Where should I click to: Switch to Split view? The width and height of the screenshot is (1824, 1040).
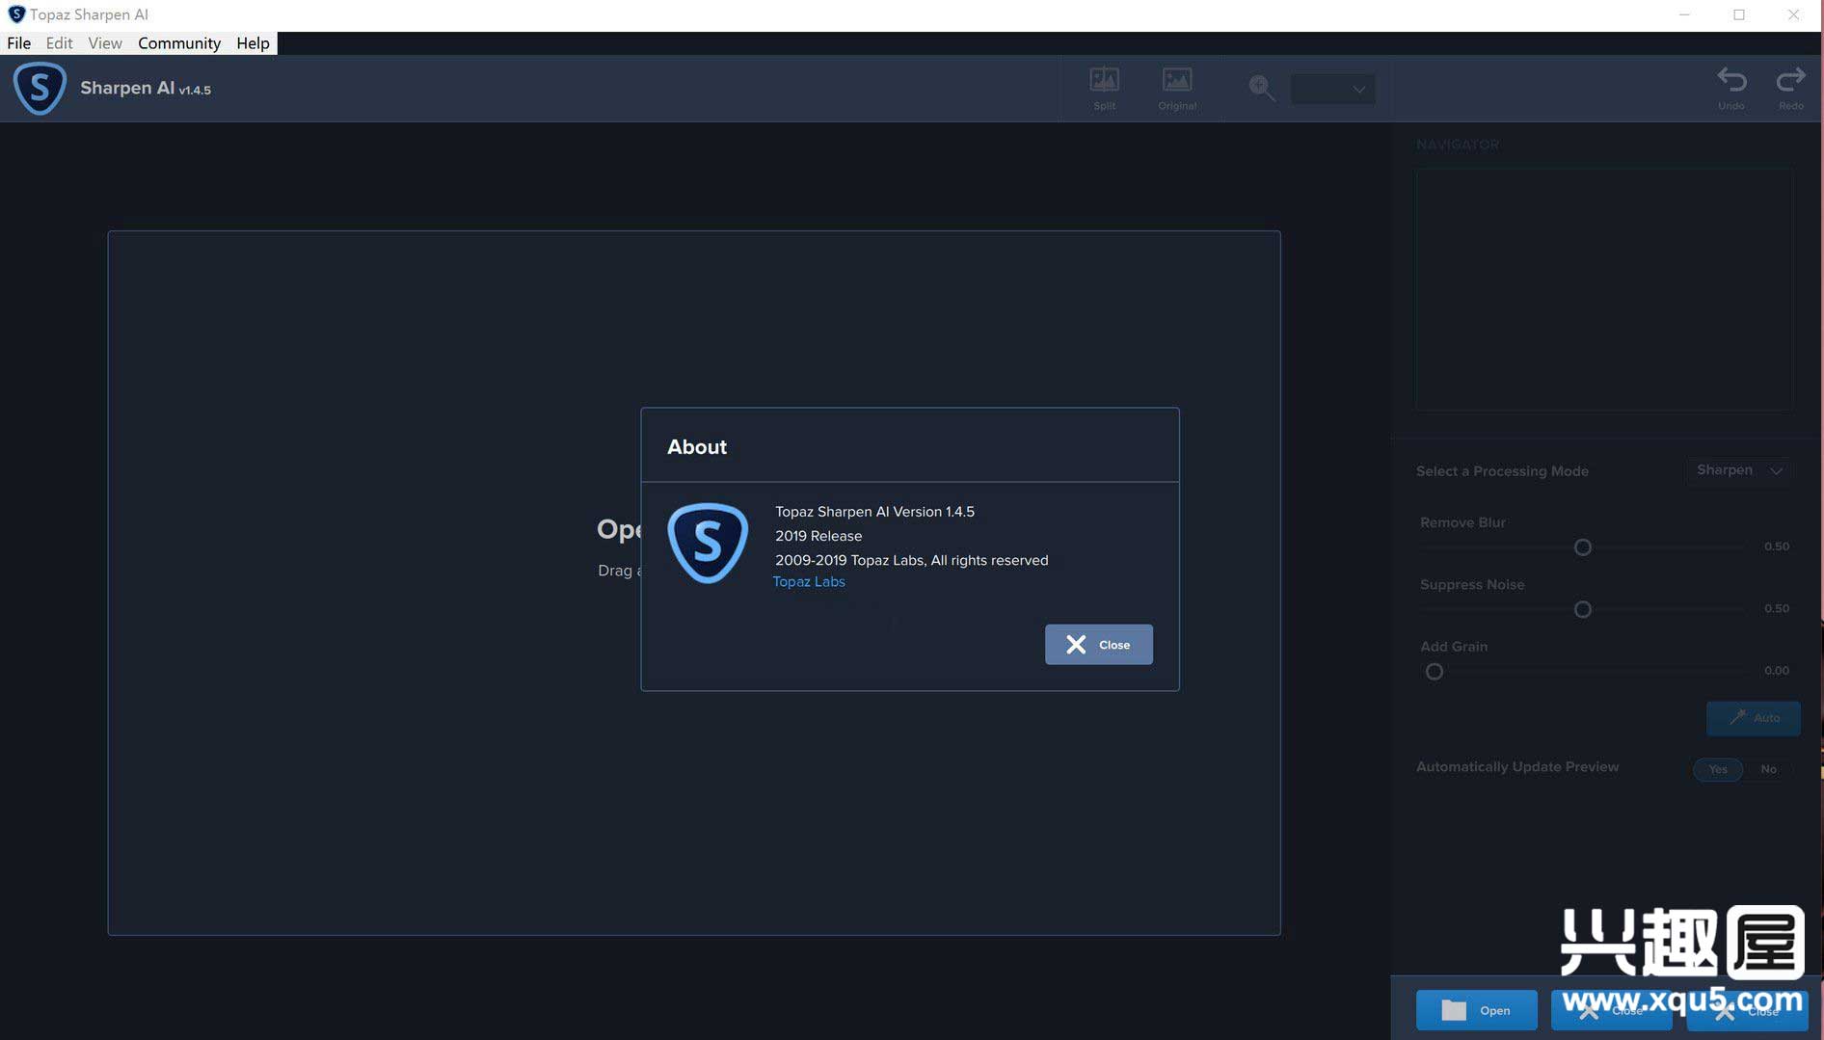tap(1104, 89)
